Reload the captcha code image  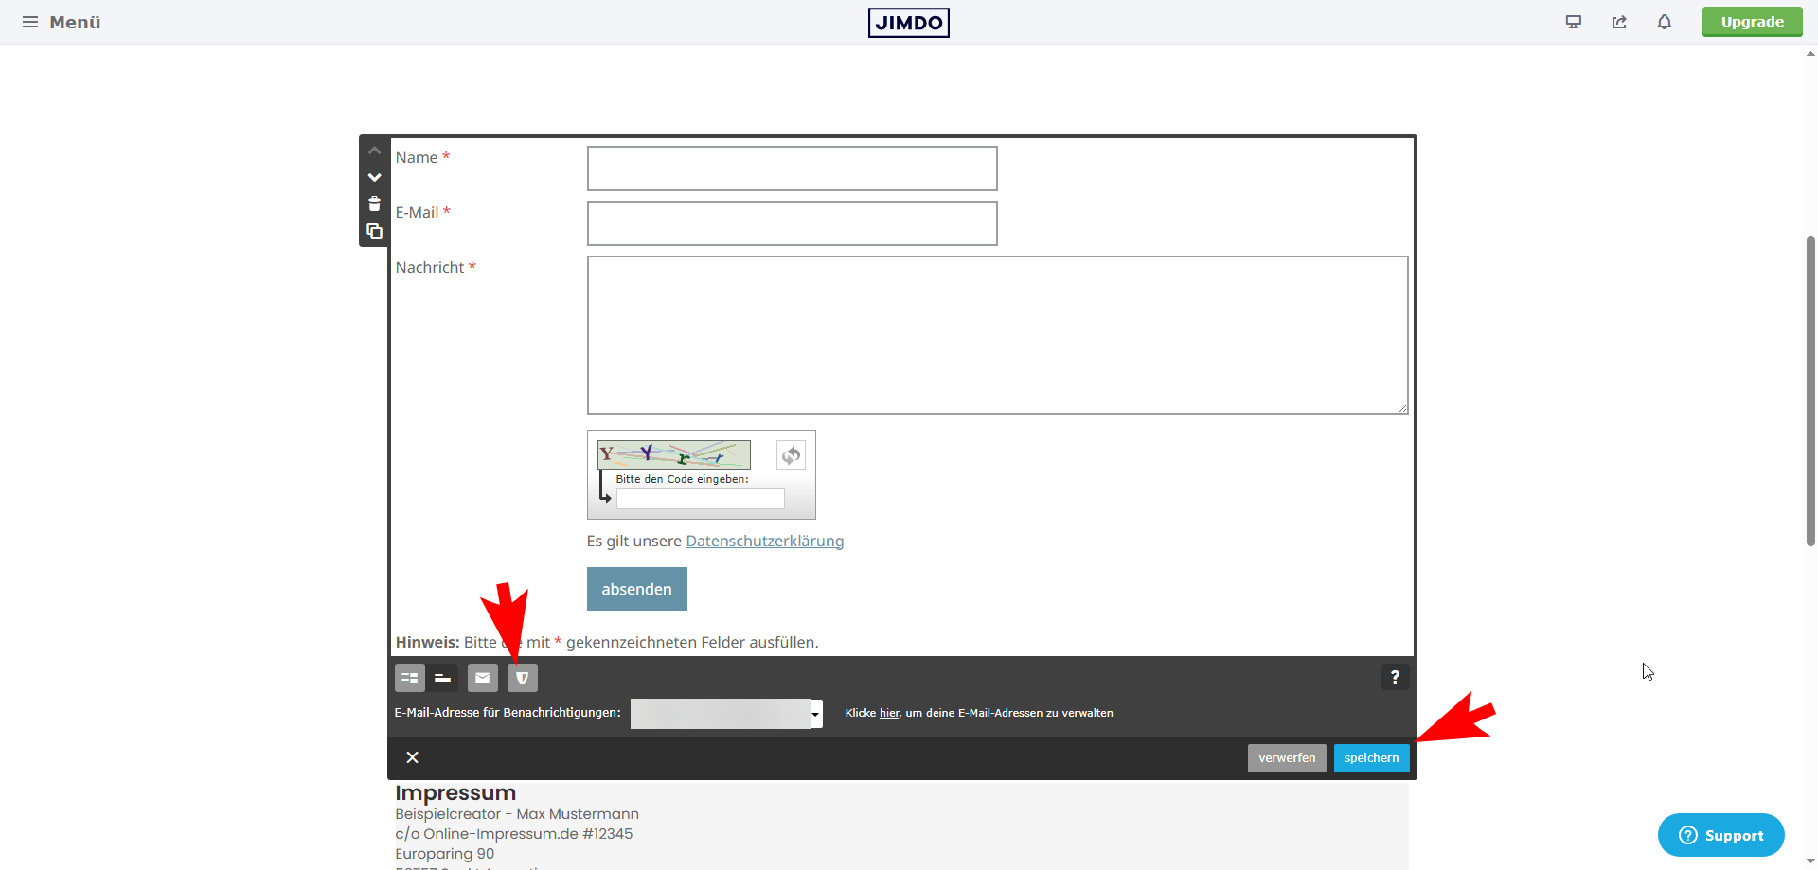pos(791,455)
